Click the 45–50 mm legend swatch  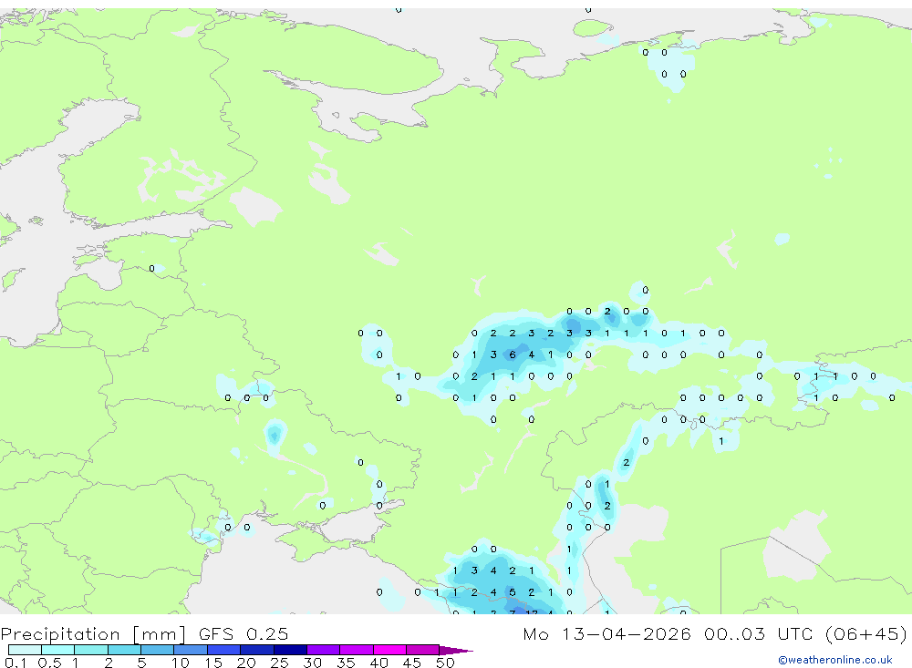423,650
